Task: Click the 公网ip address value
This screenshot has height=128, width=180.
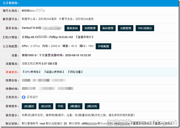Action: coord(34,37)
